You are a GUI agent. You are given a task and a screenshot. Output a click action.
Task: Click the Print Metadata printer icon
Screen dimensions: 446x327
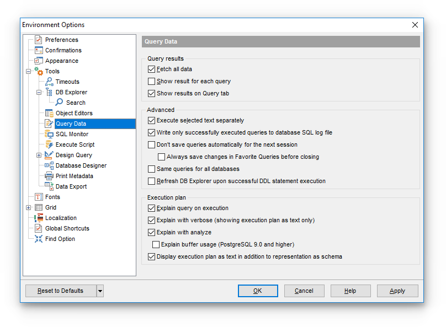[49, 176]
